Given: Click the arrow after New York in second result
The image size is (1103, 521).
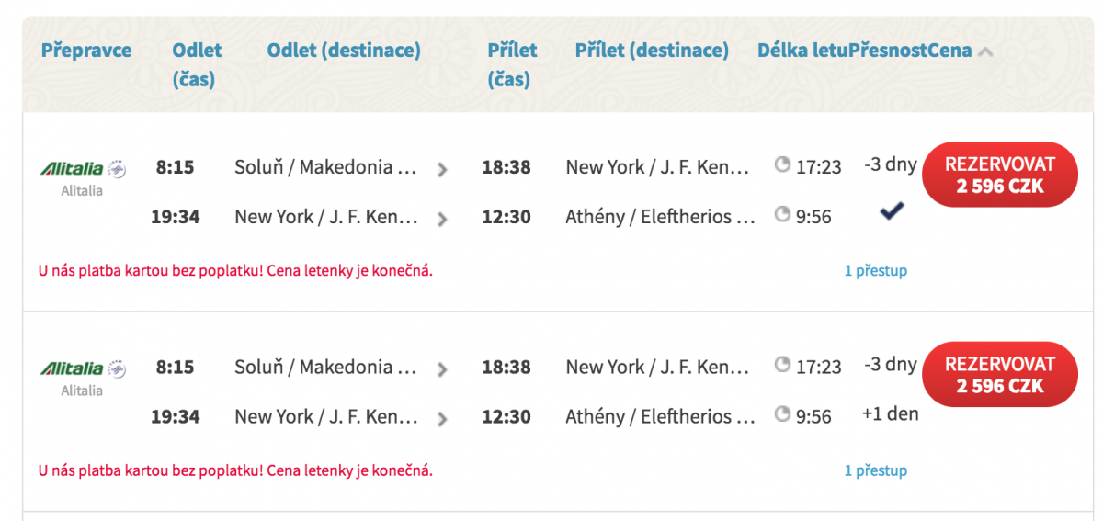Looking at the screenshot, I should click(x=442, y=419).
